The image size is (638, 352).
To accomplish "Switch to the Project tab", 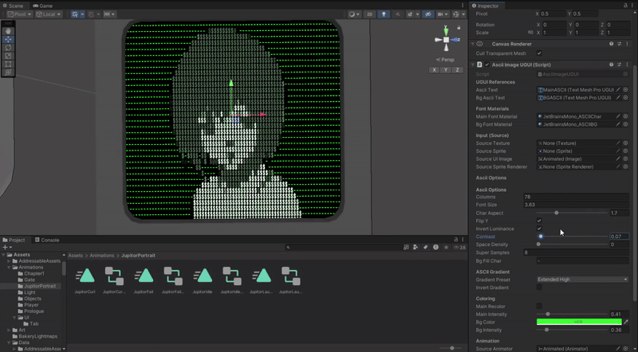I will click(14, 240).
